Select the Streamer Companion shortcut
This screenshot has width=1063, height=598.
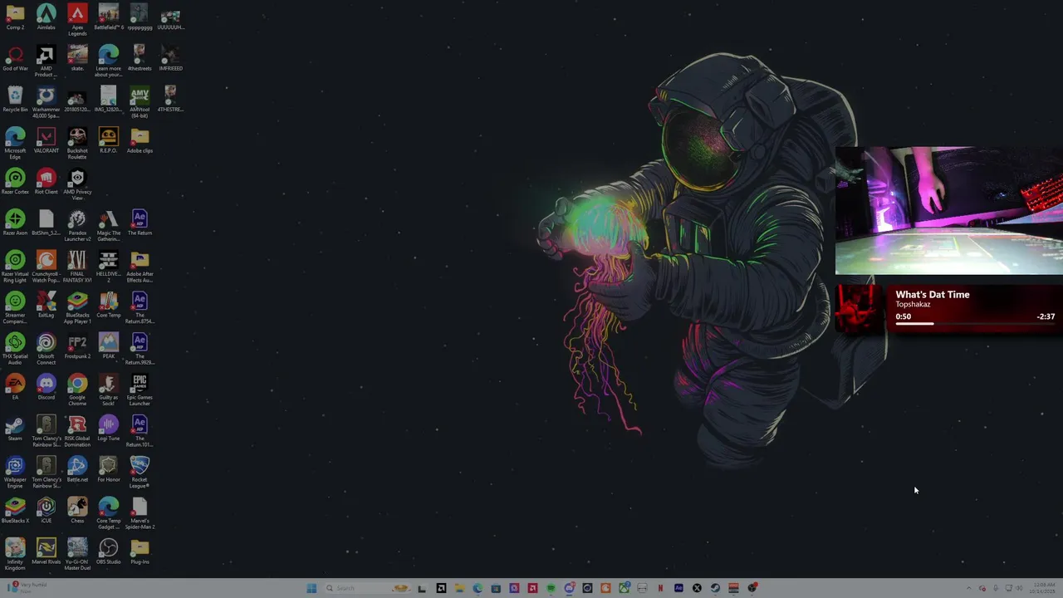(15, 308)
